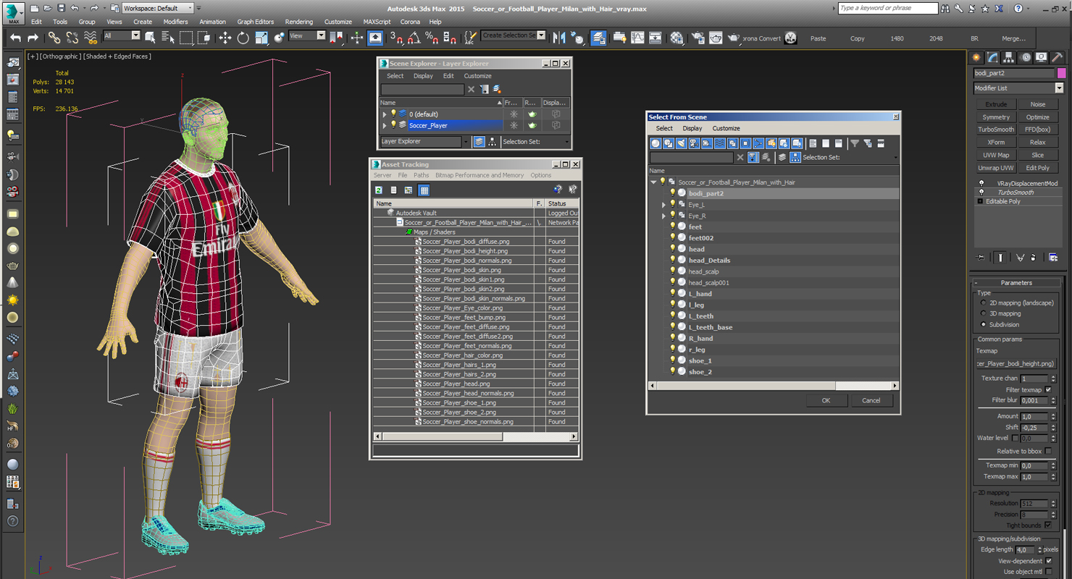Screen dimensions: 1072x579
Task: Click the Filter funnel icon in Select From Scene
Action: tap(855, 143)
